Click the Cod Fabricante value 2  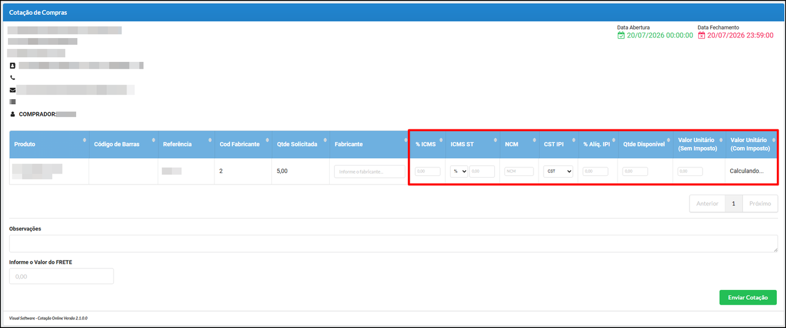[x=221, y=171]
